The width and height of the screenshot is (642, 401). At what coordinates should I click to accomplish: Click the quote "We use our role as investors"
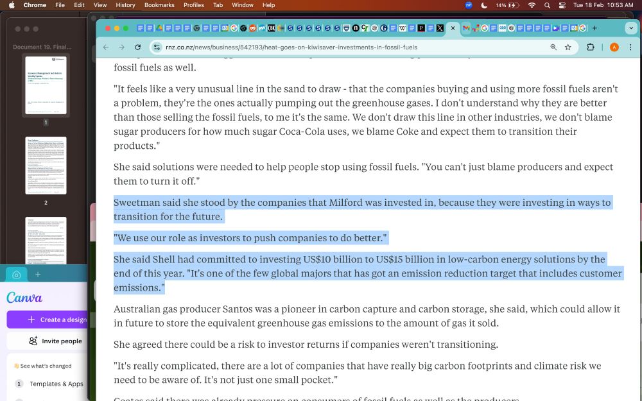point(250,238)
